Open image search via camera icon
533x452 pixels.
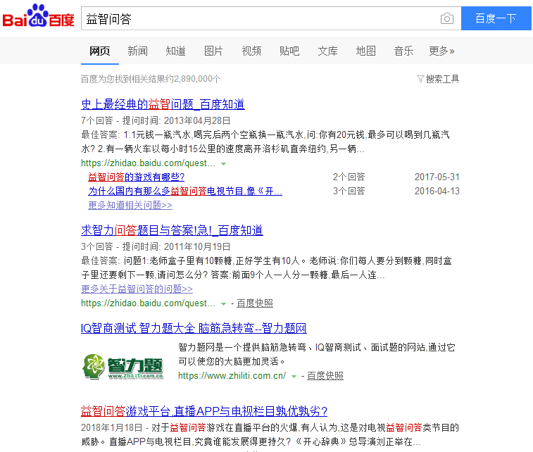click(446, 18)
